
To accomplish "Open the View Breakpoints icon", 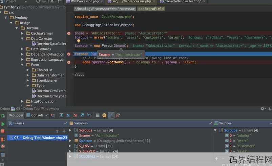I will (x=3, y=140).
